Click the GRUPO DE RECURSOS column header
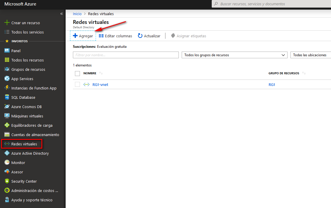This screenshot has height=208, width=331. [284, 73]
